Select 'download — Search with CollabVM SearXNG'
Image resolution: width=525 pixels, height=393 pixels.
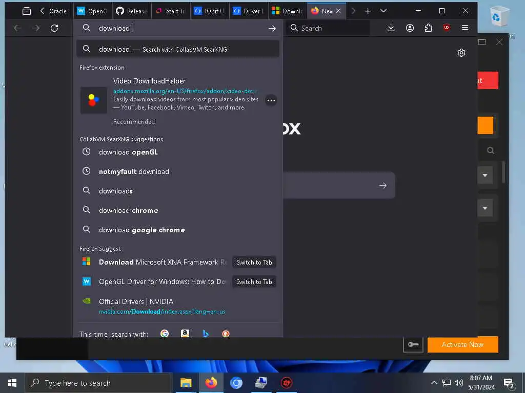178,49
